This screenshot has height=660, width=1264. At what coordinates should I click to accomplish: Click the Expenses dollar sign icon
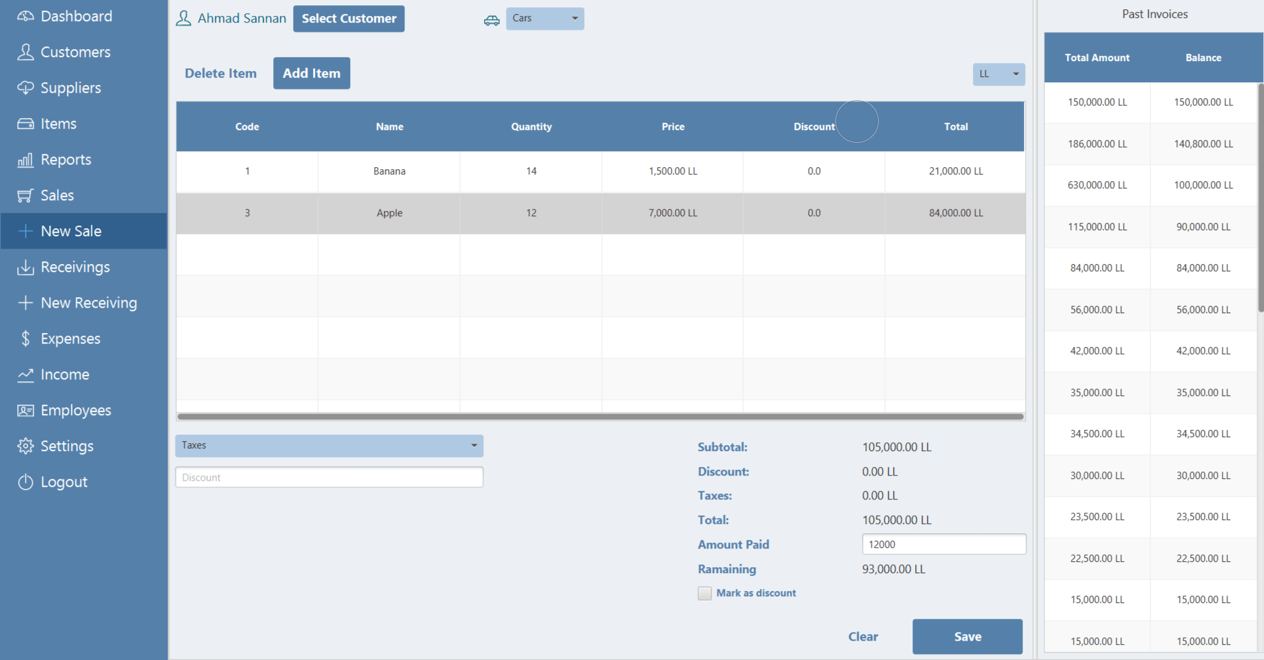click(25, 339)
